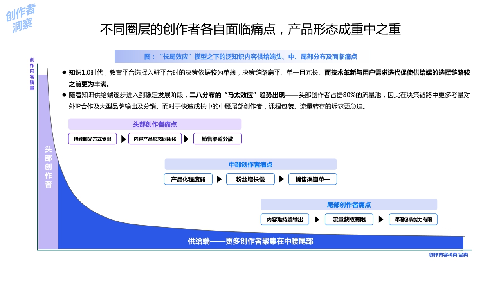Expand the arrow after 流量获取有限
The height and width of the screenshot is (281, 501).
point(380,219)
